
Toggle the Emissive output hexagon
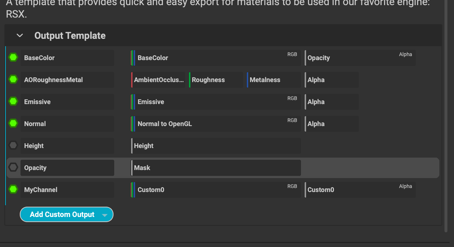[x=14, y=102]
